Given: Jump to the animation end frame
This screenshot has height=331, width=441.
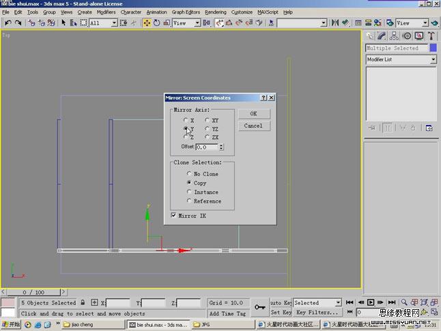Looking at the screenshot, I should tap(392, 302).
